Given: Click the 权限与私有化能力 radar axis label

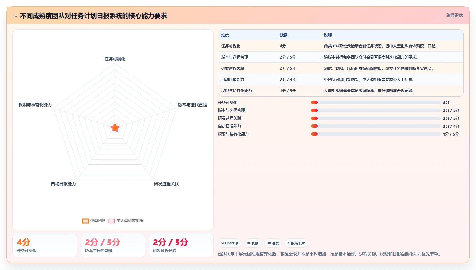Looking at the screenshot, I should [35, 105].
